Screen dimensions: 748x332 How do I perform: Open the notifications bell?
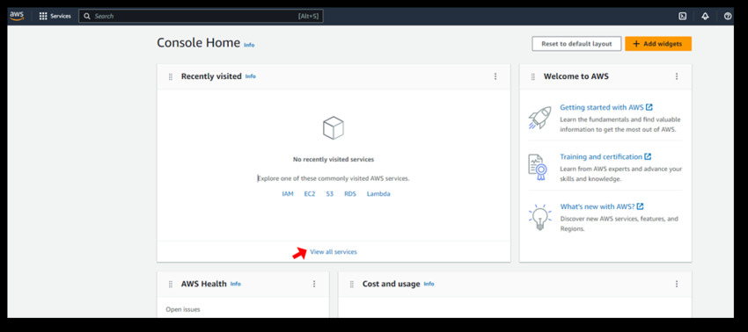pos(705,16)
